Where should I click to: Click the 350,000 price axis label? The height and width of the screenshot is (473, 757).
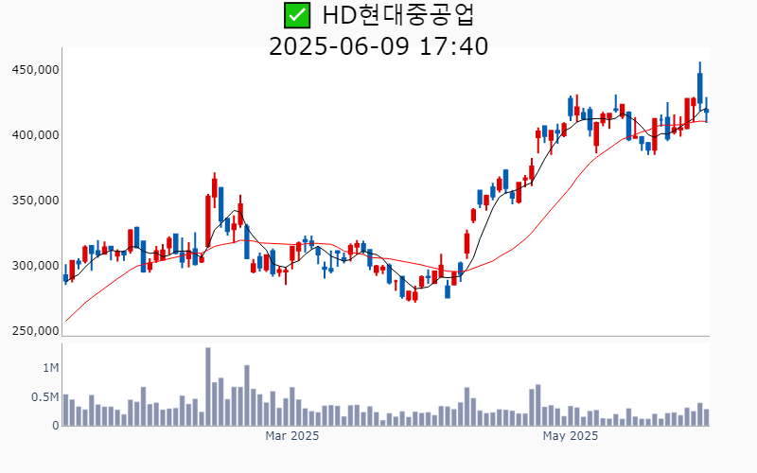pyautogui.click(x=35, y=201)
